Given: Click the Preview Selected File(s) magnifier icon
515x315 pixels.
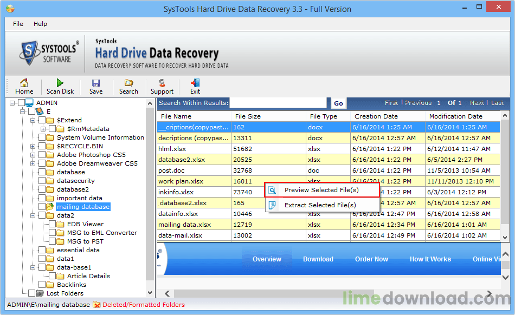Looking at the screenshot, I should (x=273, y=190).
